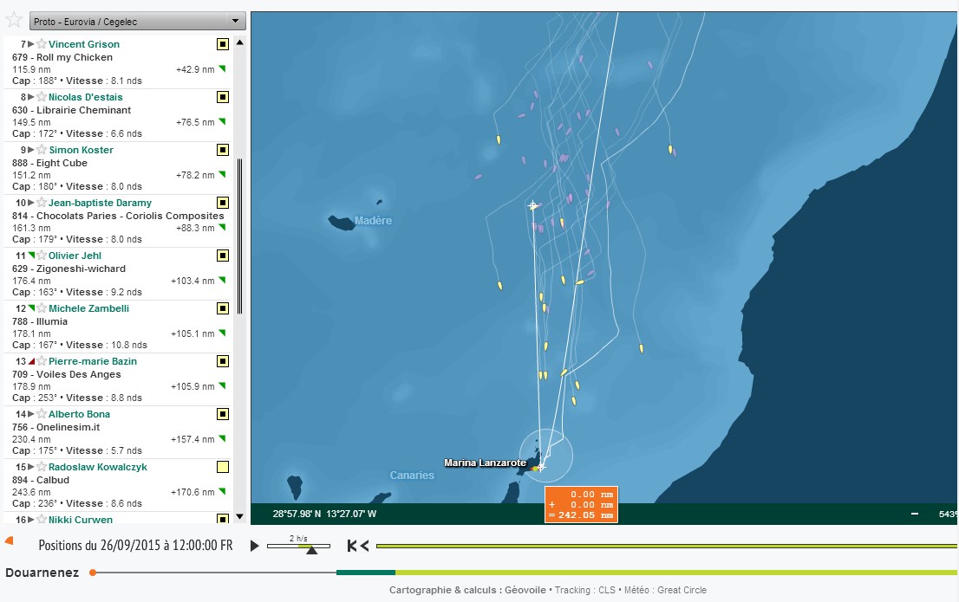Click green rank-up arrow for Olivier Jehl

pyautogui.click(x=31, y=255)
